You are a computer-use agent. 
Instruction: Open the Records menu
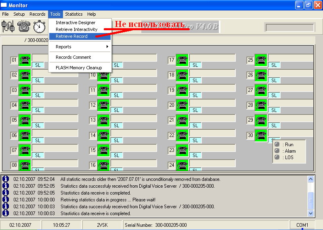pyautogui.click(x=38, y=14)
